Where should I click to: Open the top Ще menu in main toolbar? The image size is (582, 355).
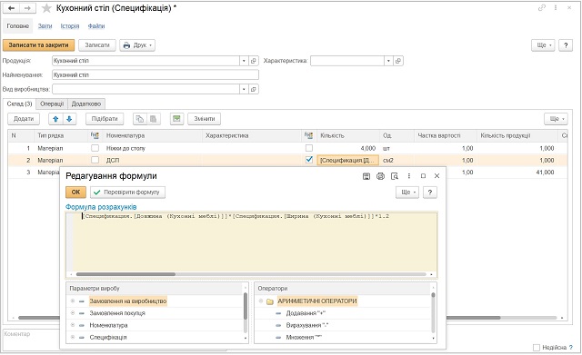(544, 45)
